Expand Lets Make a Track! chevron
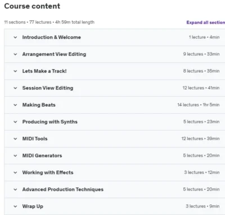Image resolution: width=225 pixels, height=215 pixels. coord(15,71)
